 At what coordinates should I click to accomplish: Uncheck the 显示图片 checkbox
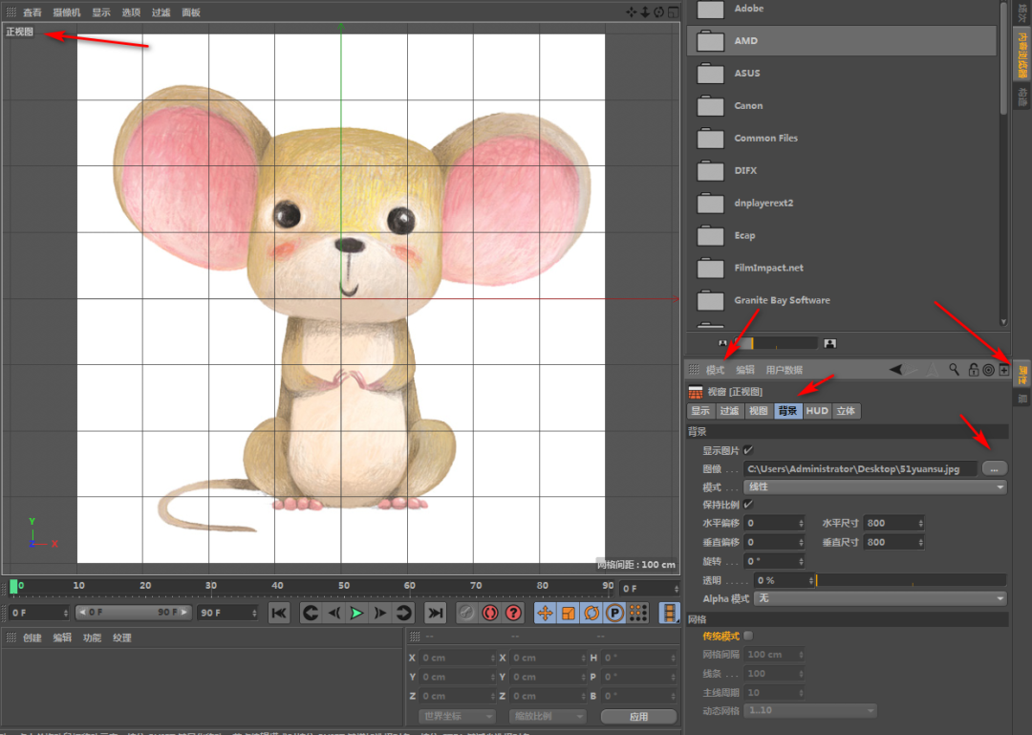(748, 450)
